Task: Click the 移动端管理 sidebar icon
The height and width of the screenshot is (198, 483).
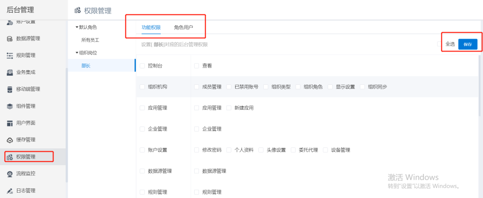Action: [x=10, y=89]
